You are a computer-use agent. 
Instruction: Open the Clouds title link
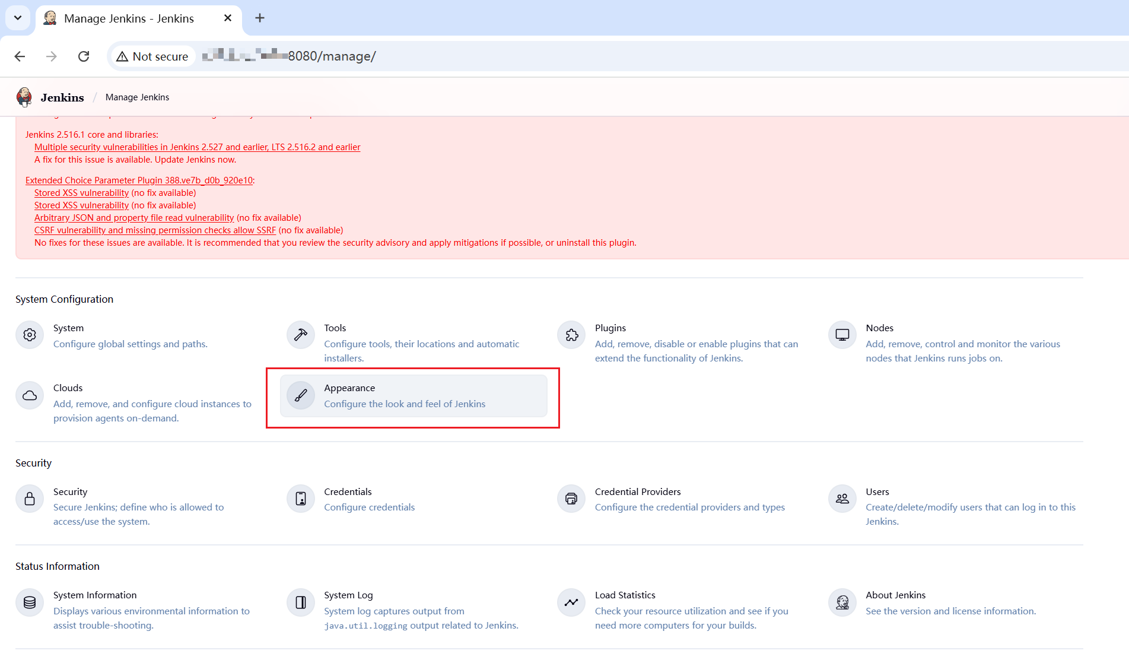click(x=68, y=388)
